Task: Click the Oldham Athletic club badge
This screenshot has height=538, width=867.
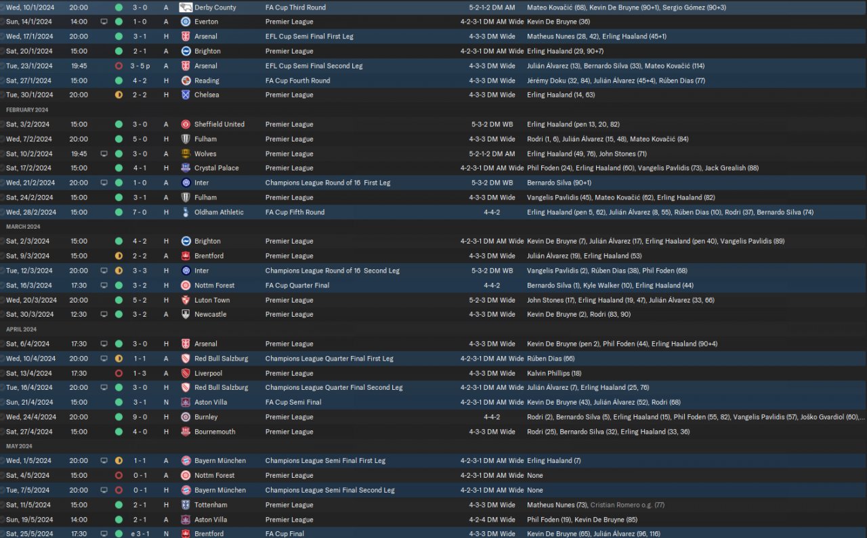Action: click(186, 212)
